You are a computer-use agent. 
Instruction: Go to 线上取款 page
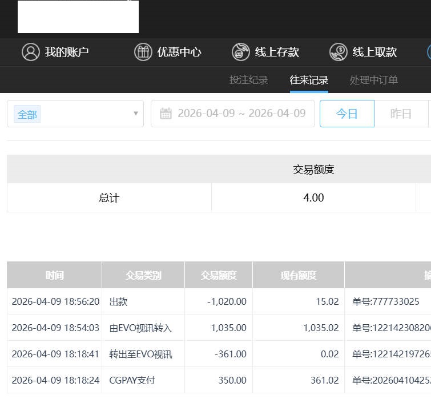click(x=374, y=52)
